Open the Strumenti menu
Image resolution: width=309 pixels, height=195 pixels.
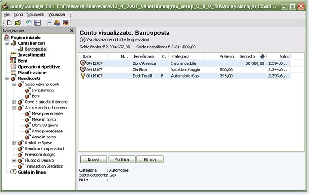pyautogui.click(x=36, y=15)
